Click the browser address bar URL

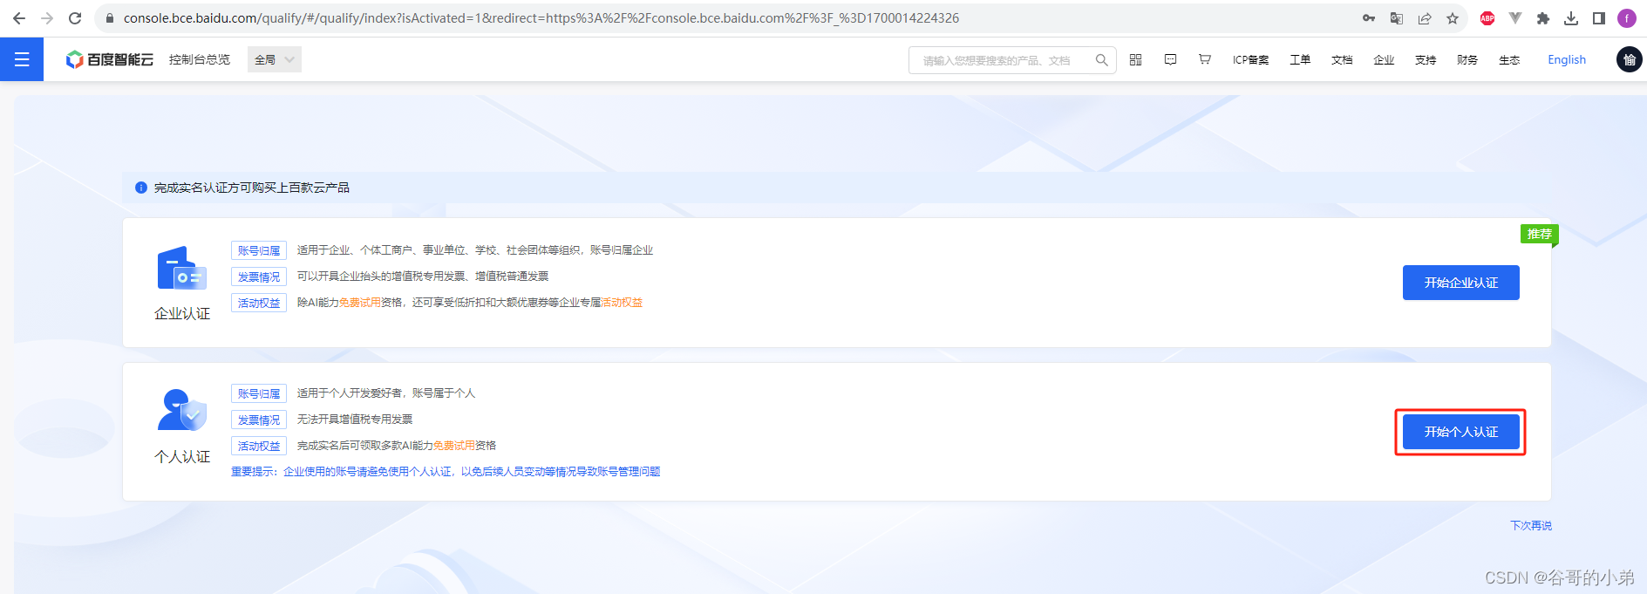point(541,18)
